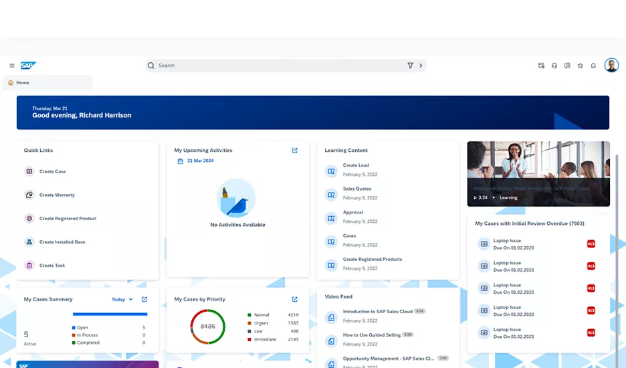Click the No Activities Available illustration
Viewport: 626px width, 368px height.
pyautogui.click(x=236, y=198)
